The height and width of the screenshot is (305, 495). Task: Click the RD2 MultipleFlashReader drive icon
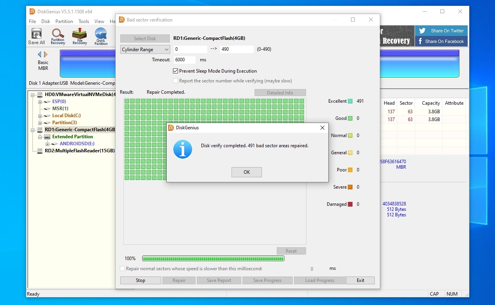click(39, 151)
